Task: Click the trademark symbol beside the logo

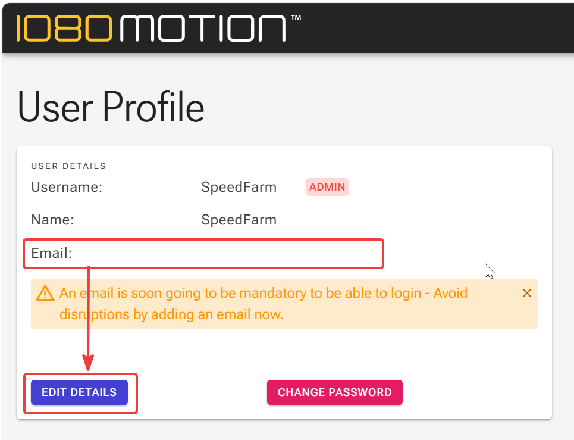Action: tap(296, 18)
